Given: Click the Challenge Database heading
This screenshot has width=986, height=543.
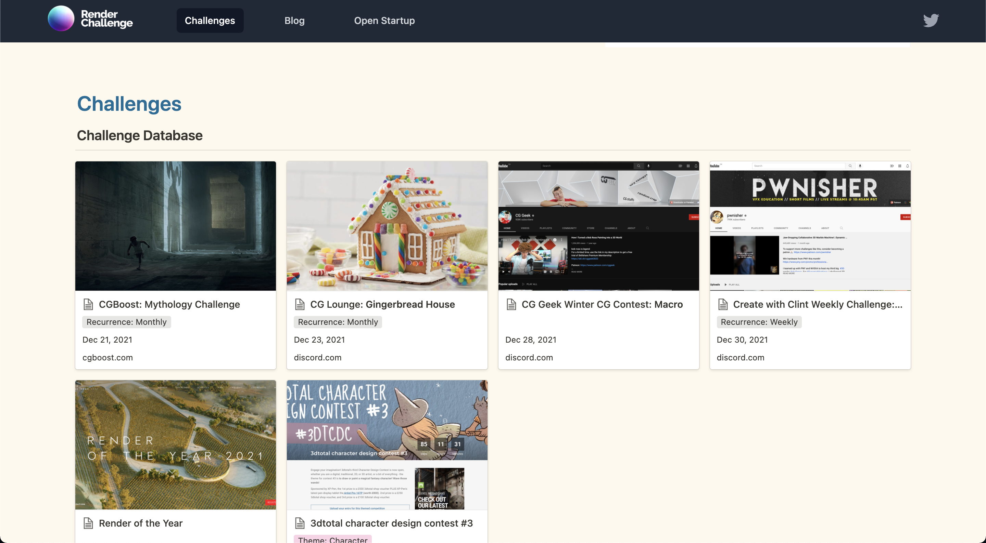Looking at the screenshot, I should tap(140, 135).
